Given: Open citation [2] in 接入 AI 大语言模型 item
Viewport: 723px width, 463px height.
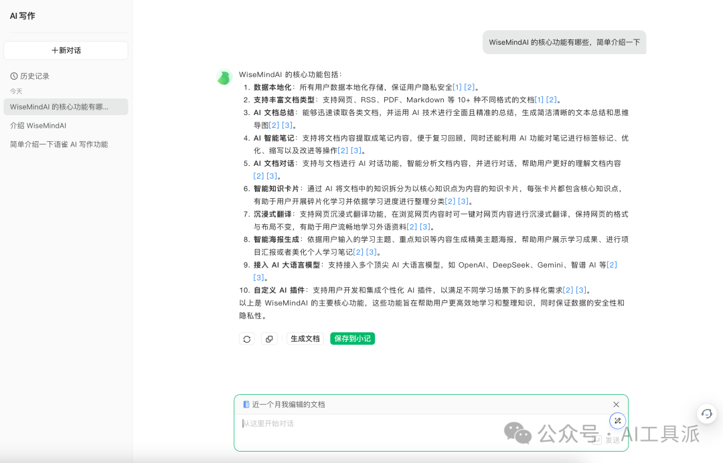Looking at the screenshot, I should 612,265.
